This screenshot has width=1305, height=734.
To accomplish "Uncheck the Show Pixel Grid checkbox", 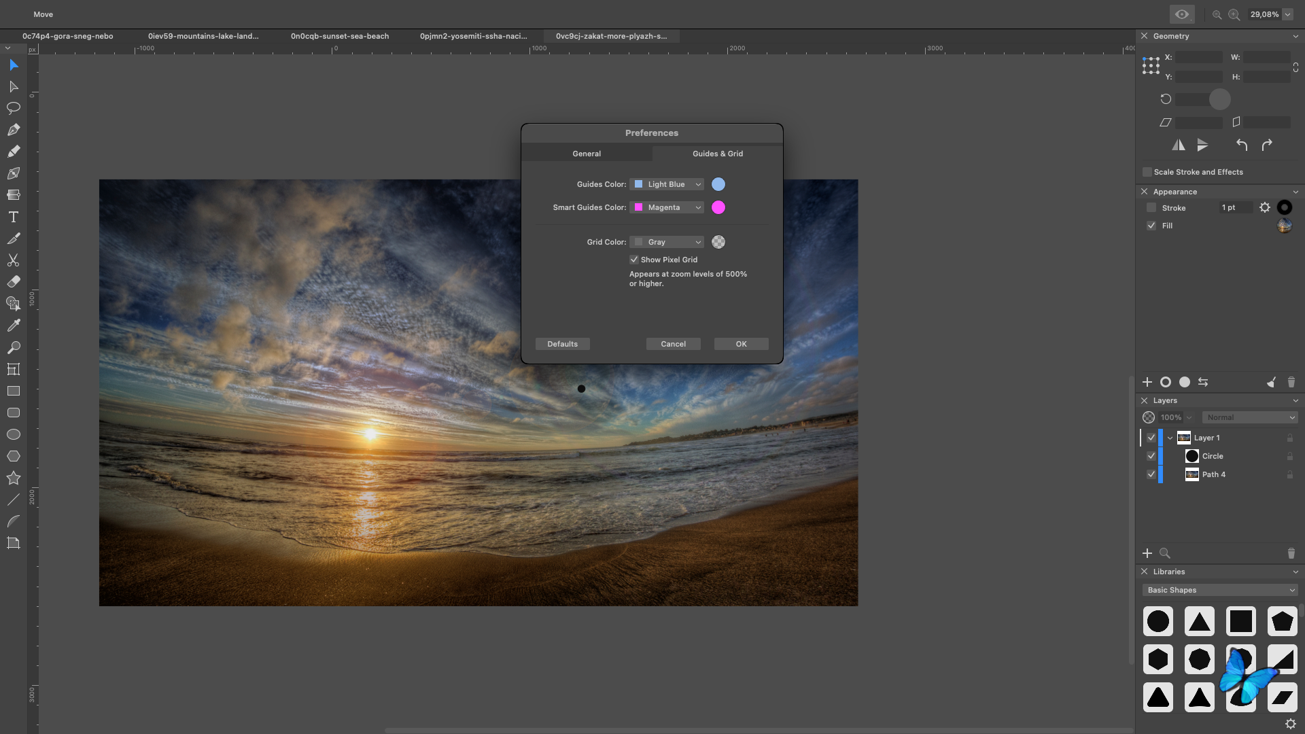I will click(634, 260).
